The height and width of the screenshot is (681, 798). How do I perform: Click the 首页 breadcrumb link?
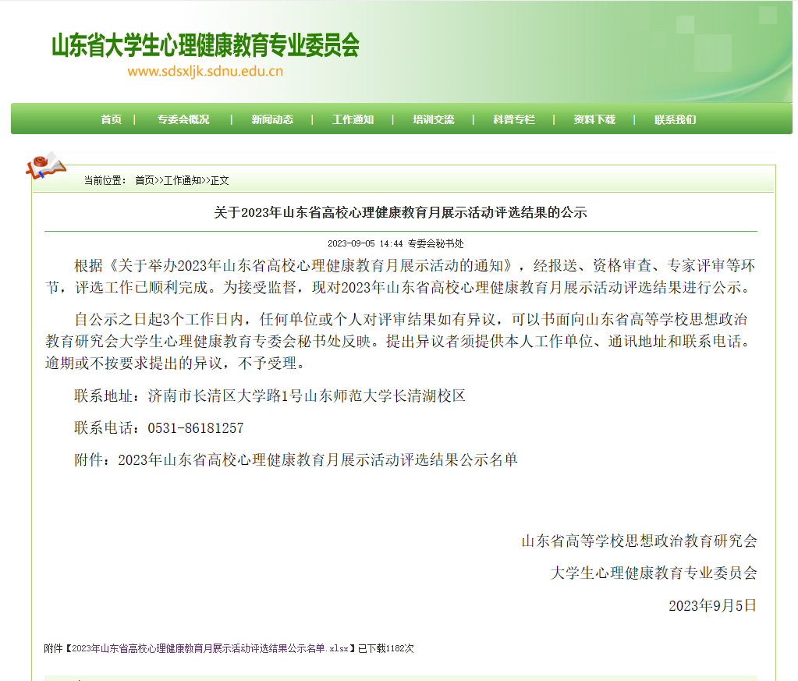[144, 181]
